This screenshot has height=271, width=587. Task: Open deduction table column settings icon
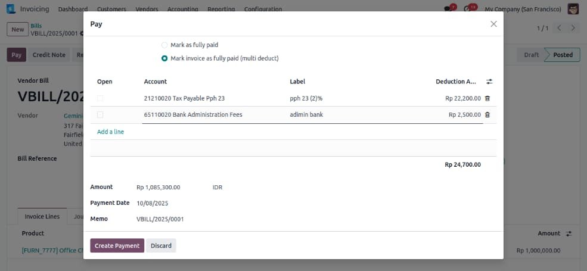[x=489, y=82]
